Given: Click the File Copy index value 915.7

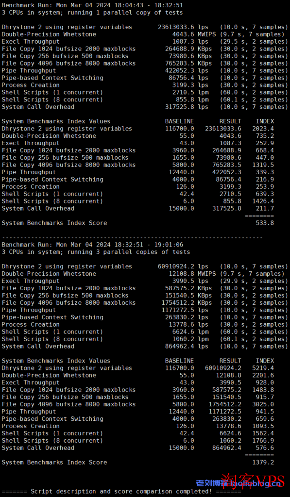Looking at the screenshot, I should click(x=265, y=397).
